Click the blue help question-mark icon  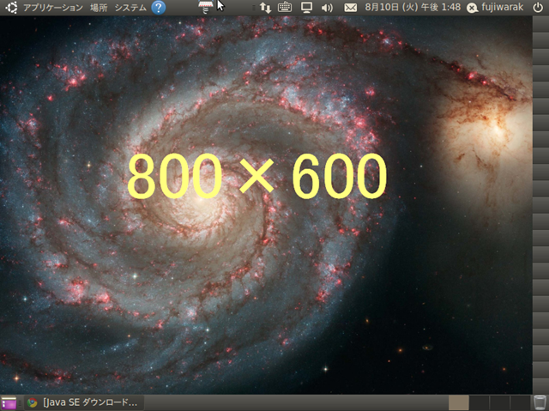159,8
